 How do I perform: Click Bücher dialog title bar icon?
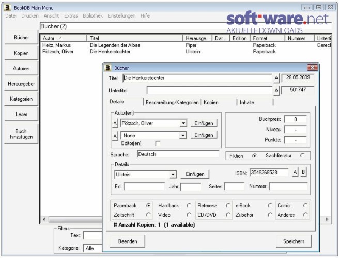tap(107, 68)
